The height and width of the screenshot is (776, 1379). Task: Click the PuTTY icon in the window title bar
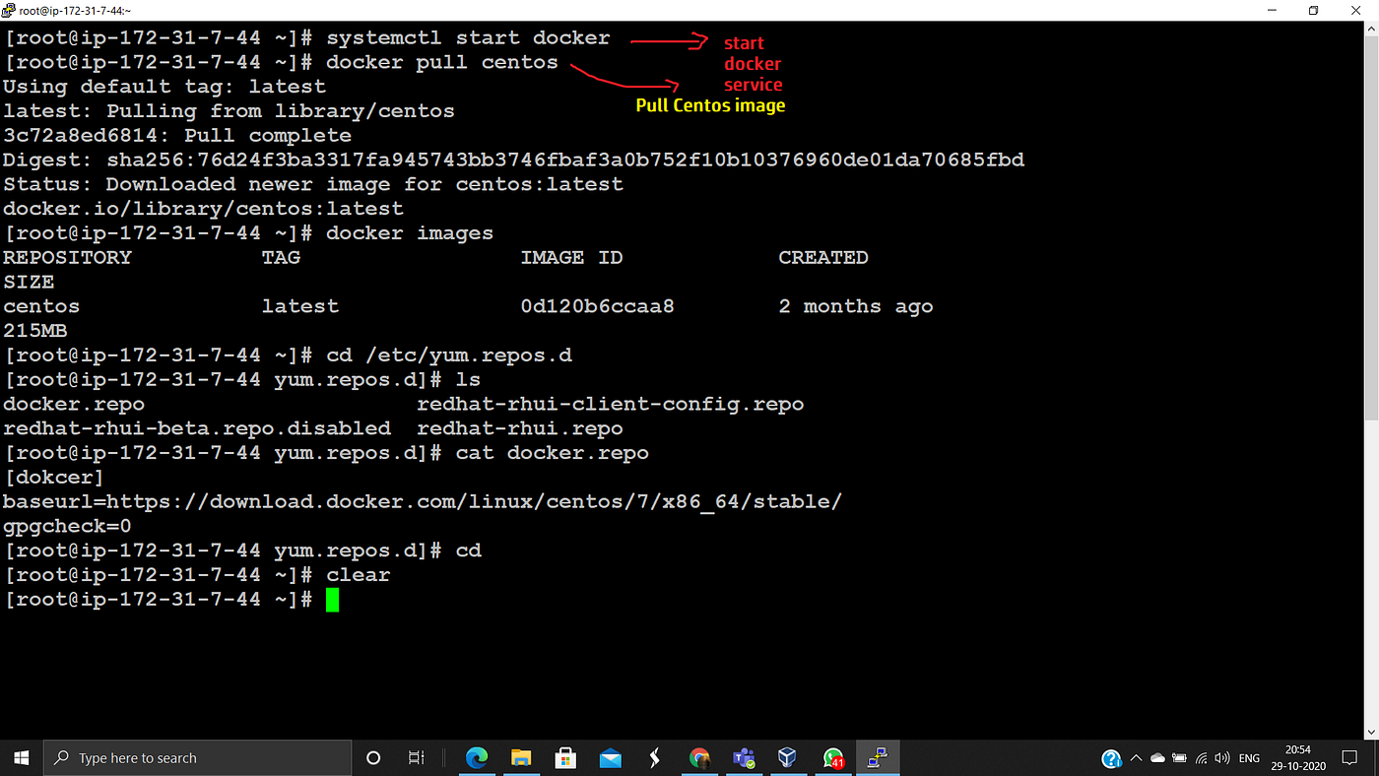10,10
